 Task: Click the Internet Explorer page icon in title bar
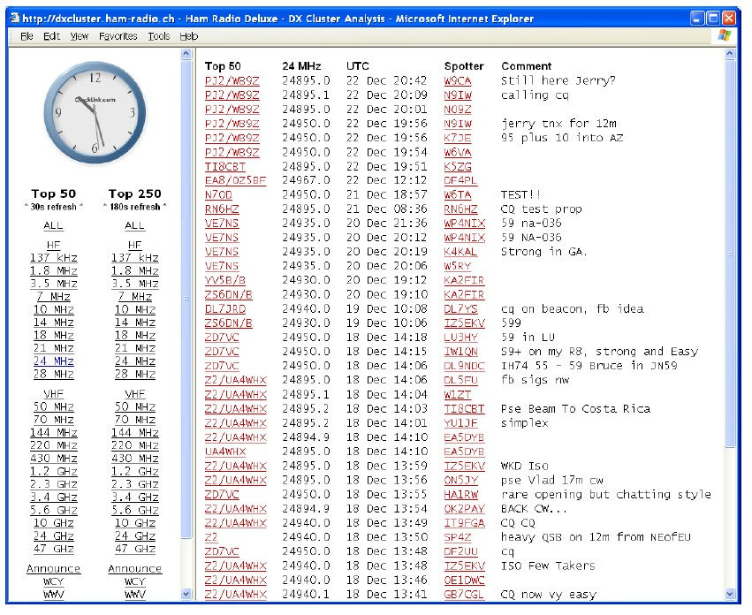pos(15,19)
